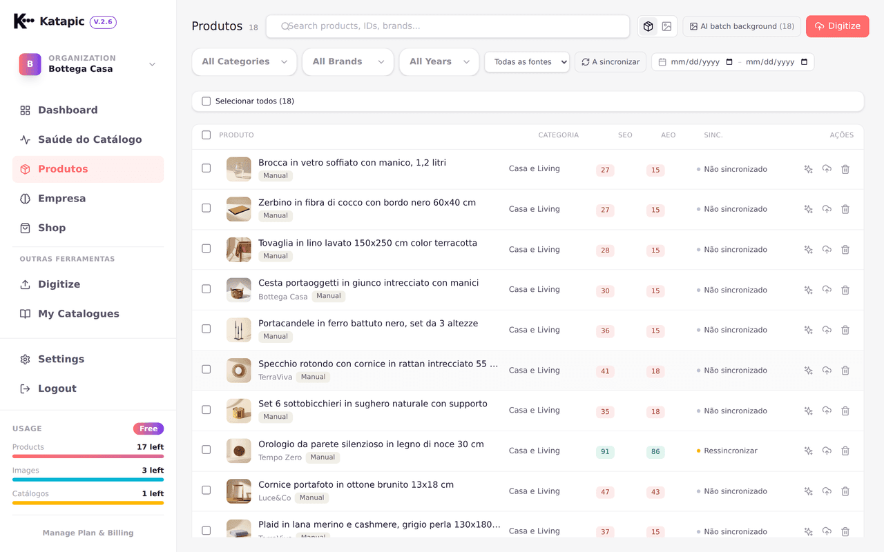The image size is (884, 552).
Task: Delete Zerbino in fibra di cocco via trash icon
Action: coord(845,209)
